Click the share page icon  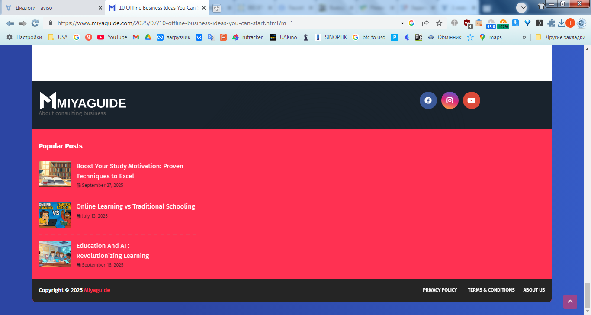425,23
